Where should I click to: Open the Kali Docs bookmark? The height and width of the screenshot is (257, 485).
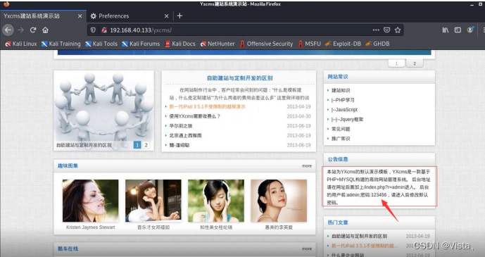[x=180, y=44]
